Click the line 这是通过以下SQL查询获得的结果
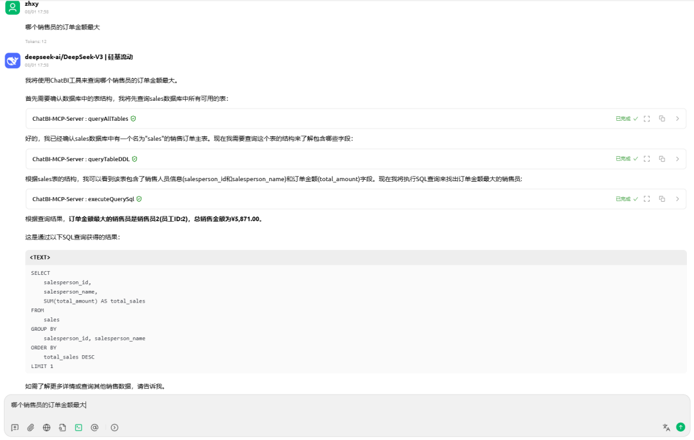The height and width of the screenshot is (440, 694). click(73, 237)
